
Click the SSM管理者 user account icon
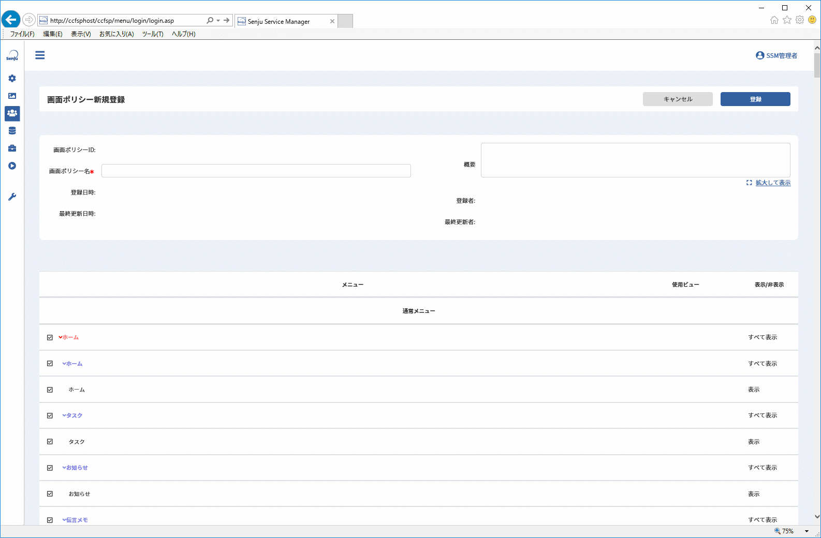pos(760,55)
